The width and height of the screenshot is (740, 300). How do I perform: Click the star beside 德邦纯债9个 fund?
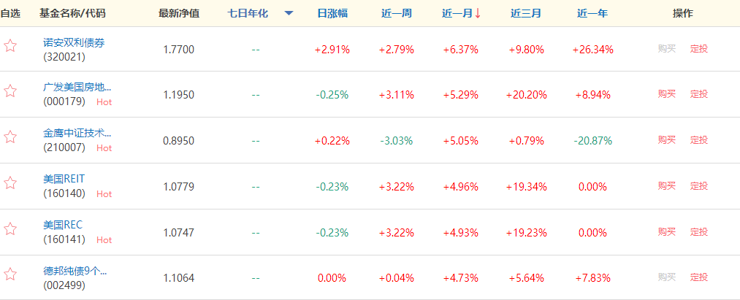pyautogui.click(x=10, y=274)
